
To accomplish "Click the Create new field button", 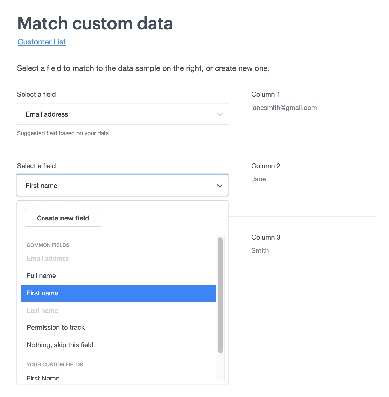I will 63,217.
